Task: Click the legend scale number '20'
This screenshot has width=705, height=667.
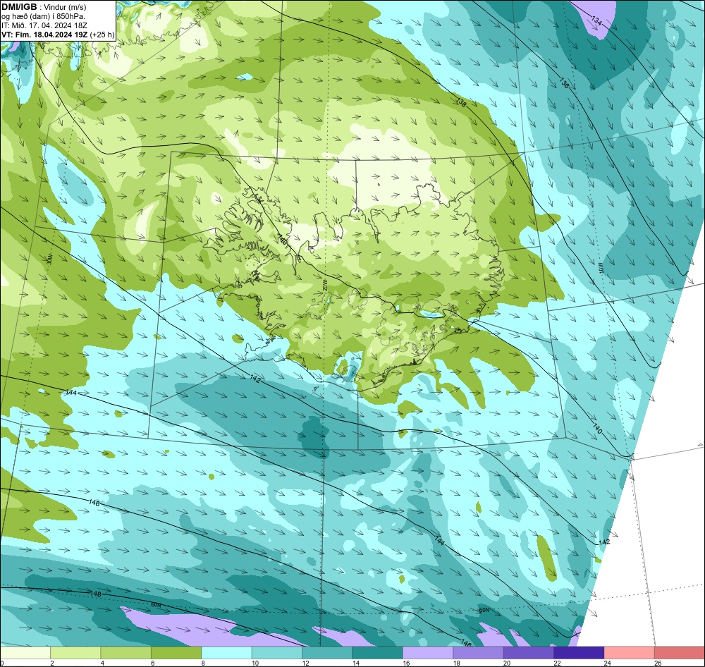Action: tap(507, 663)
